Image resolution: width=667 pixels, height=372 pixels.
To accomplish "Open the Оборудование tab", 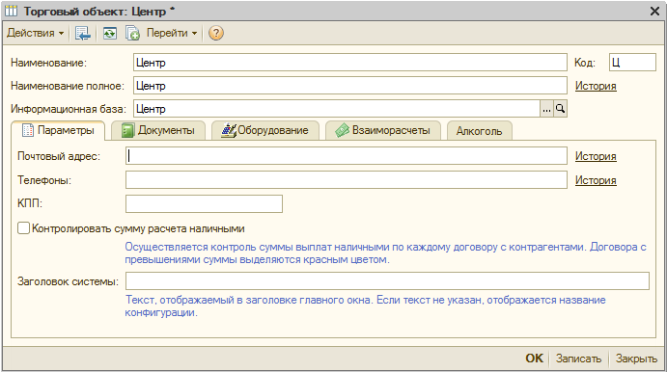I will 265,130.
